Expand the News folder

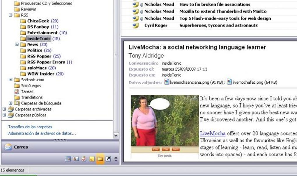pyautogui.click(x=17, y=44)
